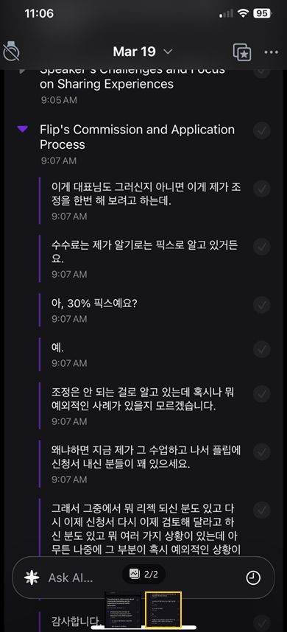Check the '예.' transcript line
287x632 pixels.
[x=262, y=348]
